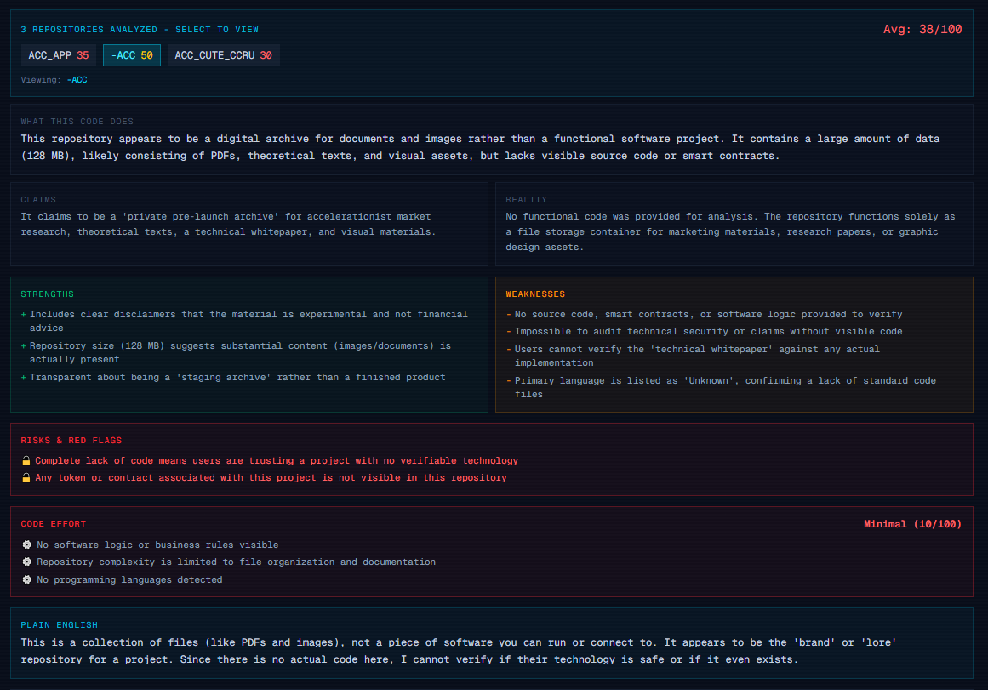988x690 pixels.
Task: Click the 'No functional code was provided' paragraph
Action: click(x=730, y=231)
